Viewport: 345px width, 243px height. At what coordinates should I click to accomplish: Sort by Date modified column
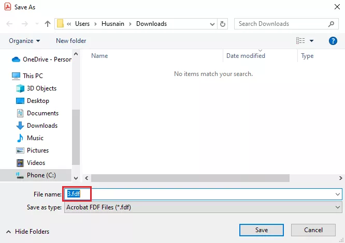pyautogui.click(x=246, y=56)
